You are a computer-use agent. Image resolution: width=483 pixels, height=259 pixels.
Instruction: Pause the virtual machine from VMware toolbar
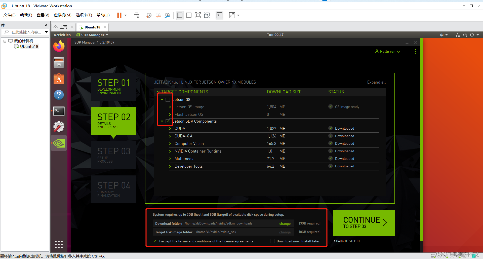(x=119, y=15)
